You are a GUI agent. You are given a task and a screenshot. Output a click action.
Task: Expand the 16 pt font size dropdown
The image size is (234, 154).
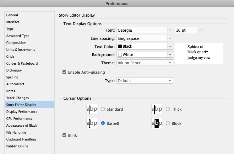pos(189,30)
